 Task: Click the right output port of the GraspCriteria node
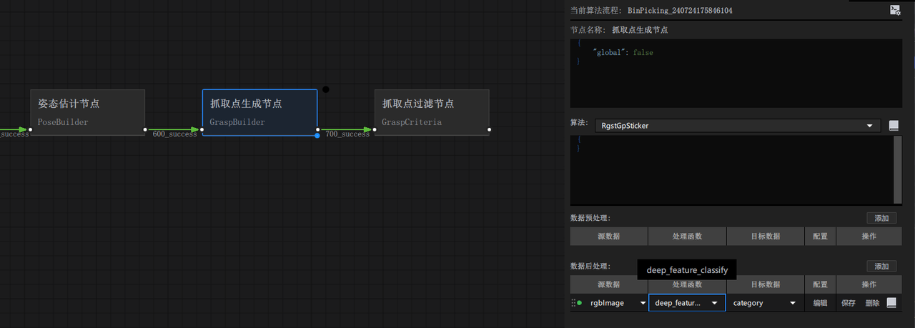click(x=490, y=129)
